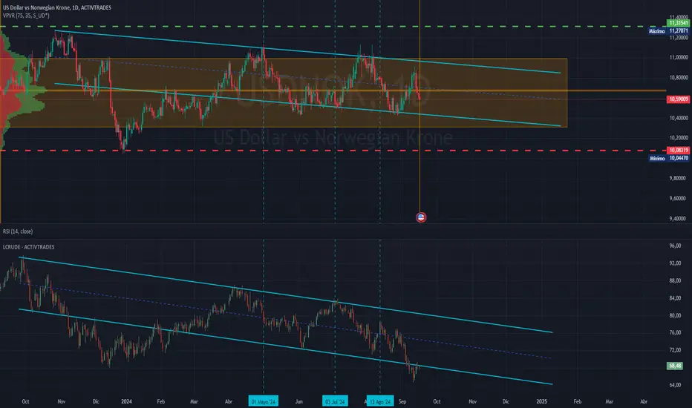692x408 pixels.
Task: Click the 10,20000 price axis tick
Action: coord(679,138)
